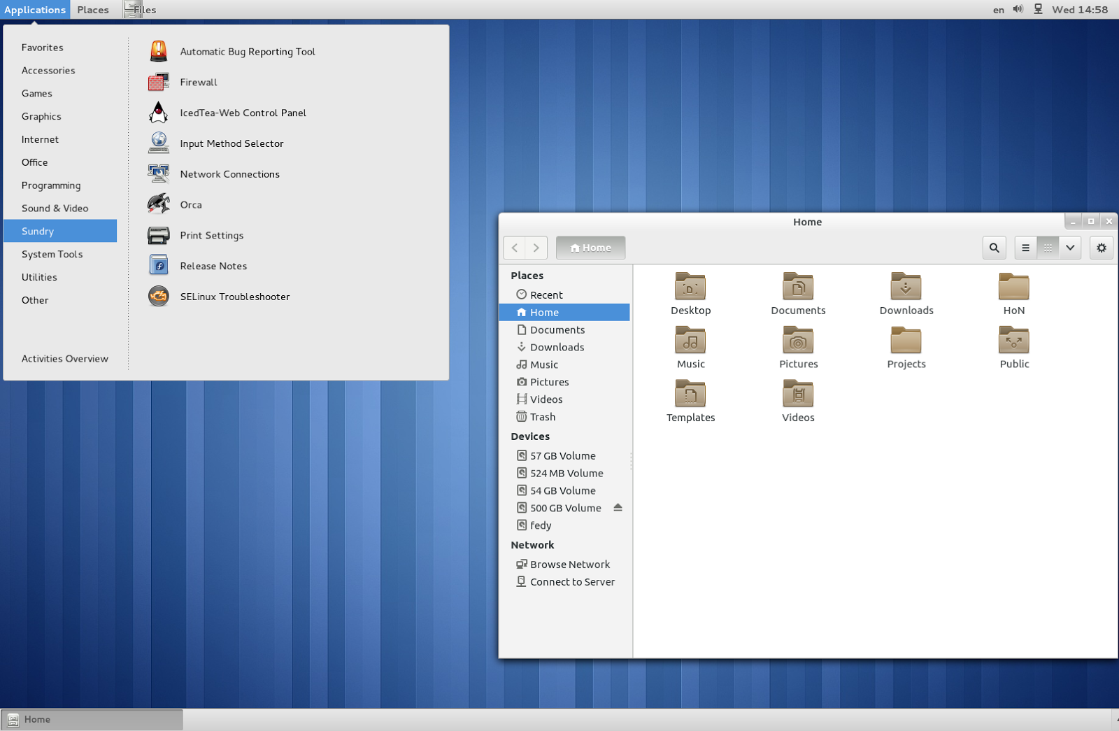Click the Home breadcrumb button

[x=590, y=247]
